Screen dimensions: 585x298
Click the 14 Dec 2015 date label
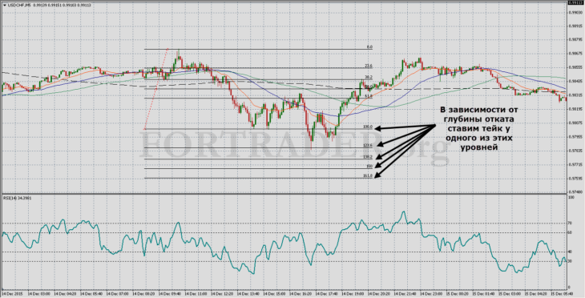(12, 294)
